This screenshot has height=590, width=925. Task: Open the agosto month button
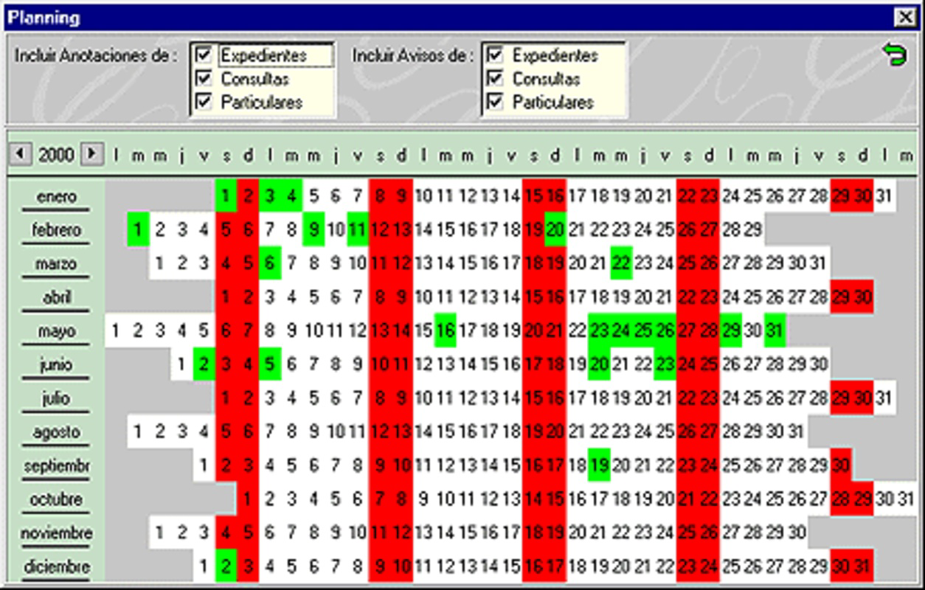[56, 433]
